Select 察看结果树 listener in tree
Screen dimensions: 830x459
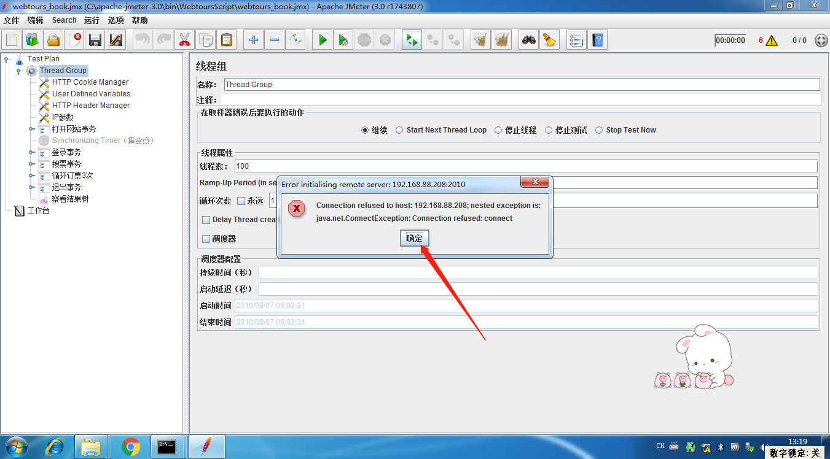(70, 199)
